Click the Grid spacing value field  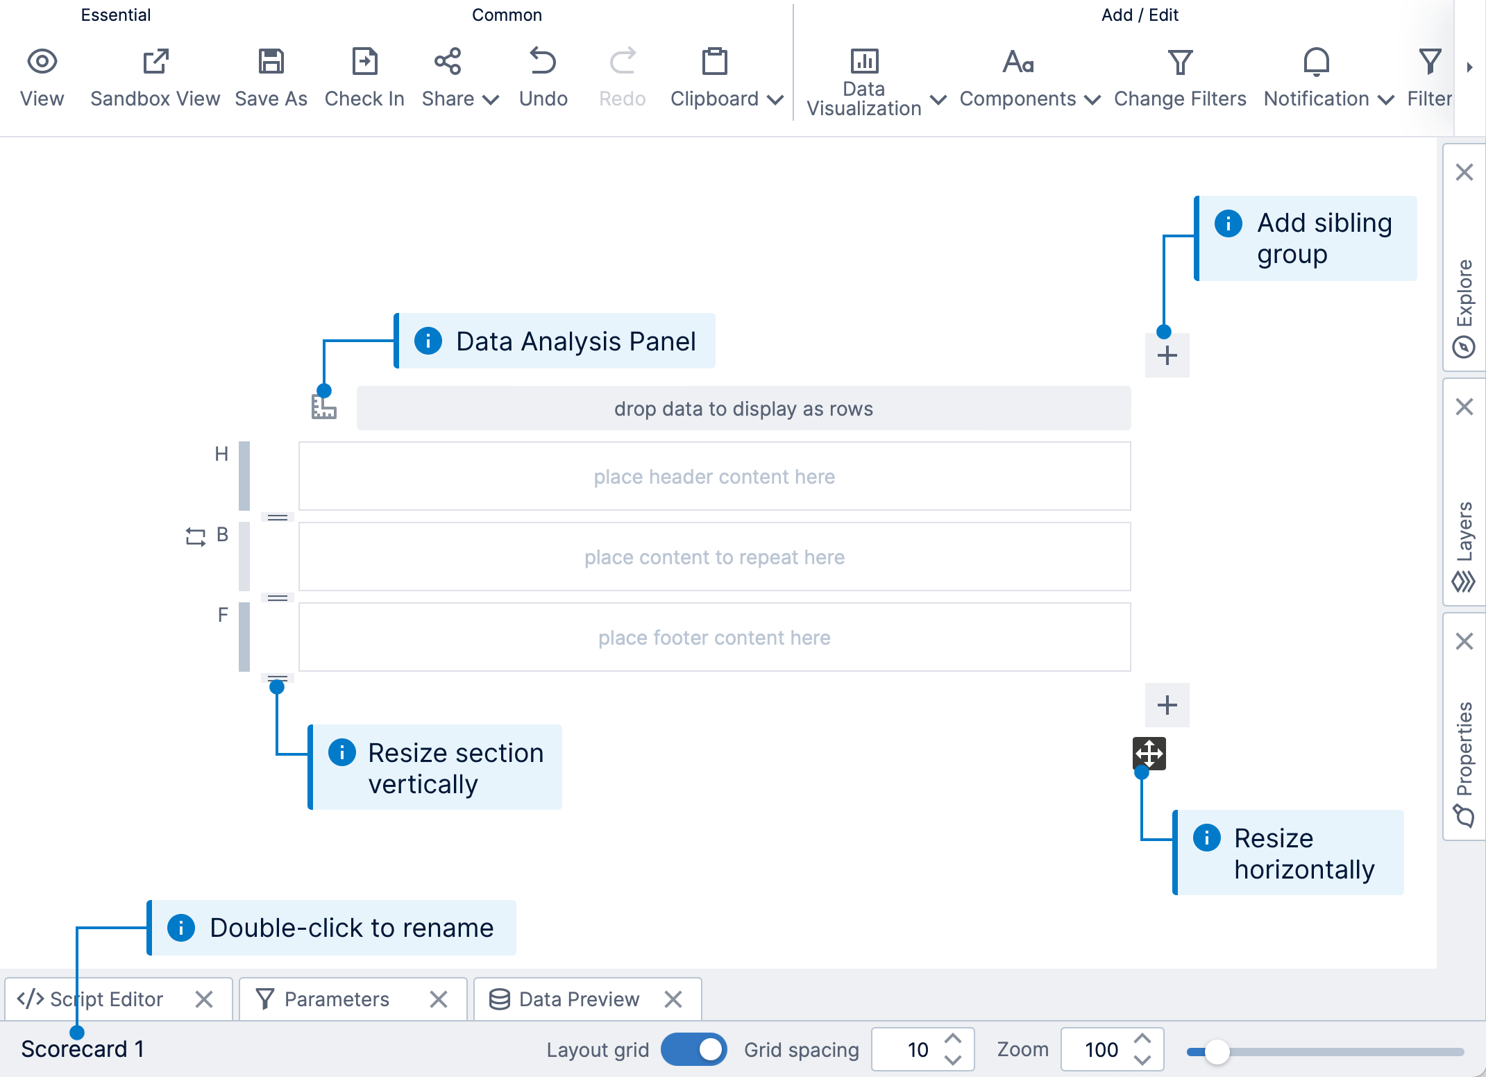[x=918, y=1050]
